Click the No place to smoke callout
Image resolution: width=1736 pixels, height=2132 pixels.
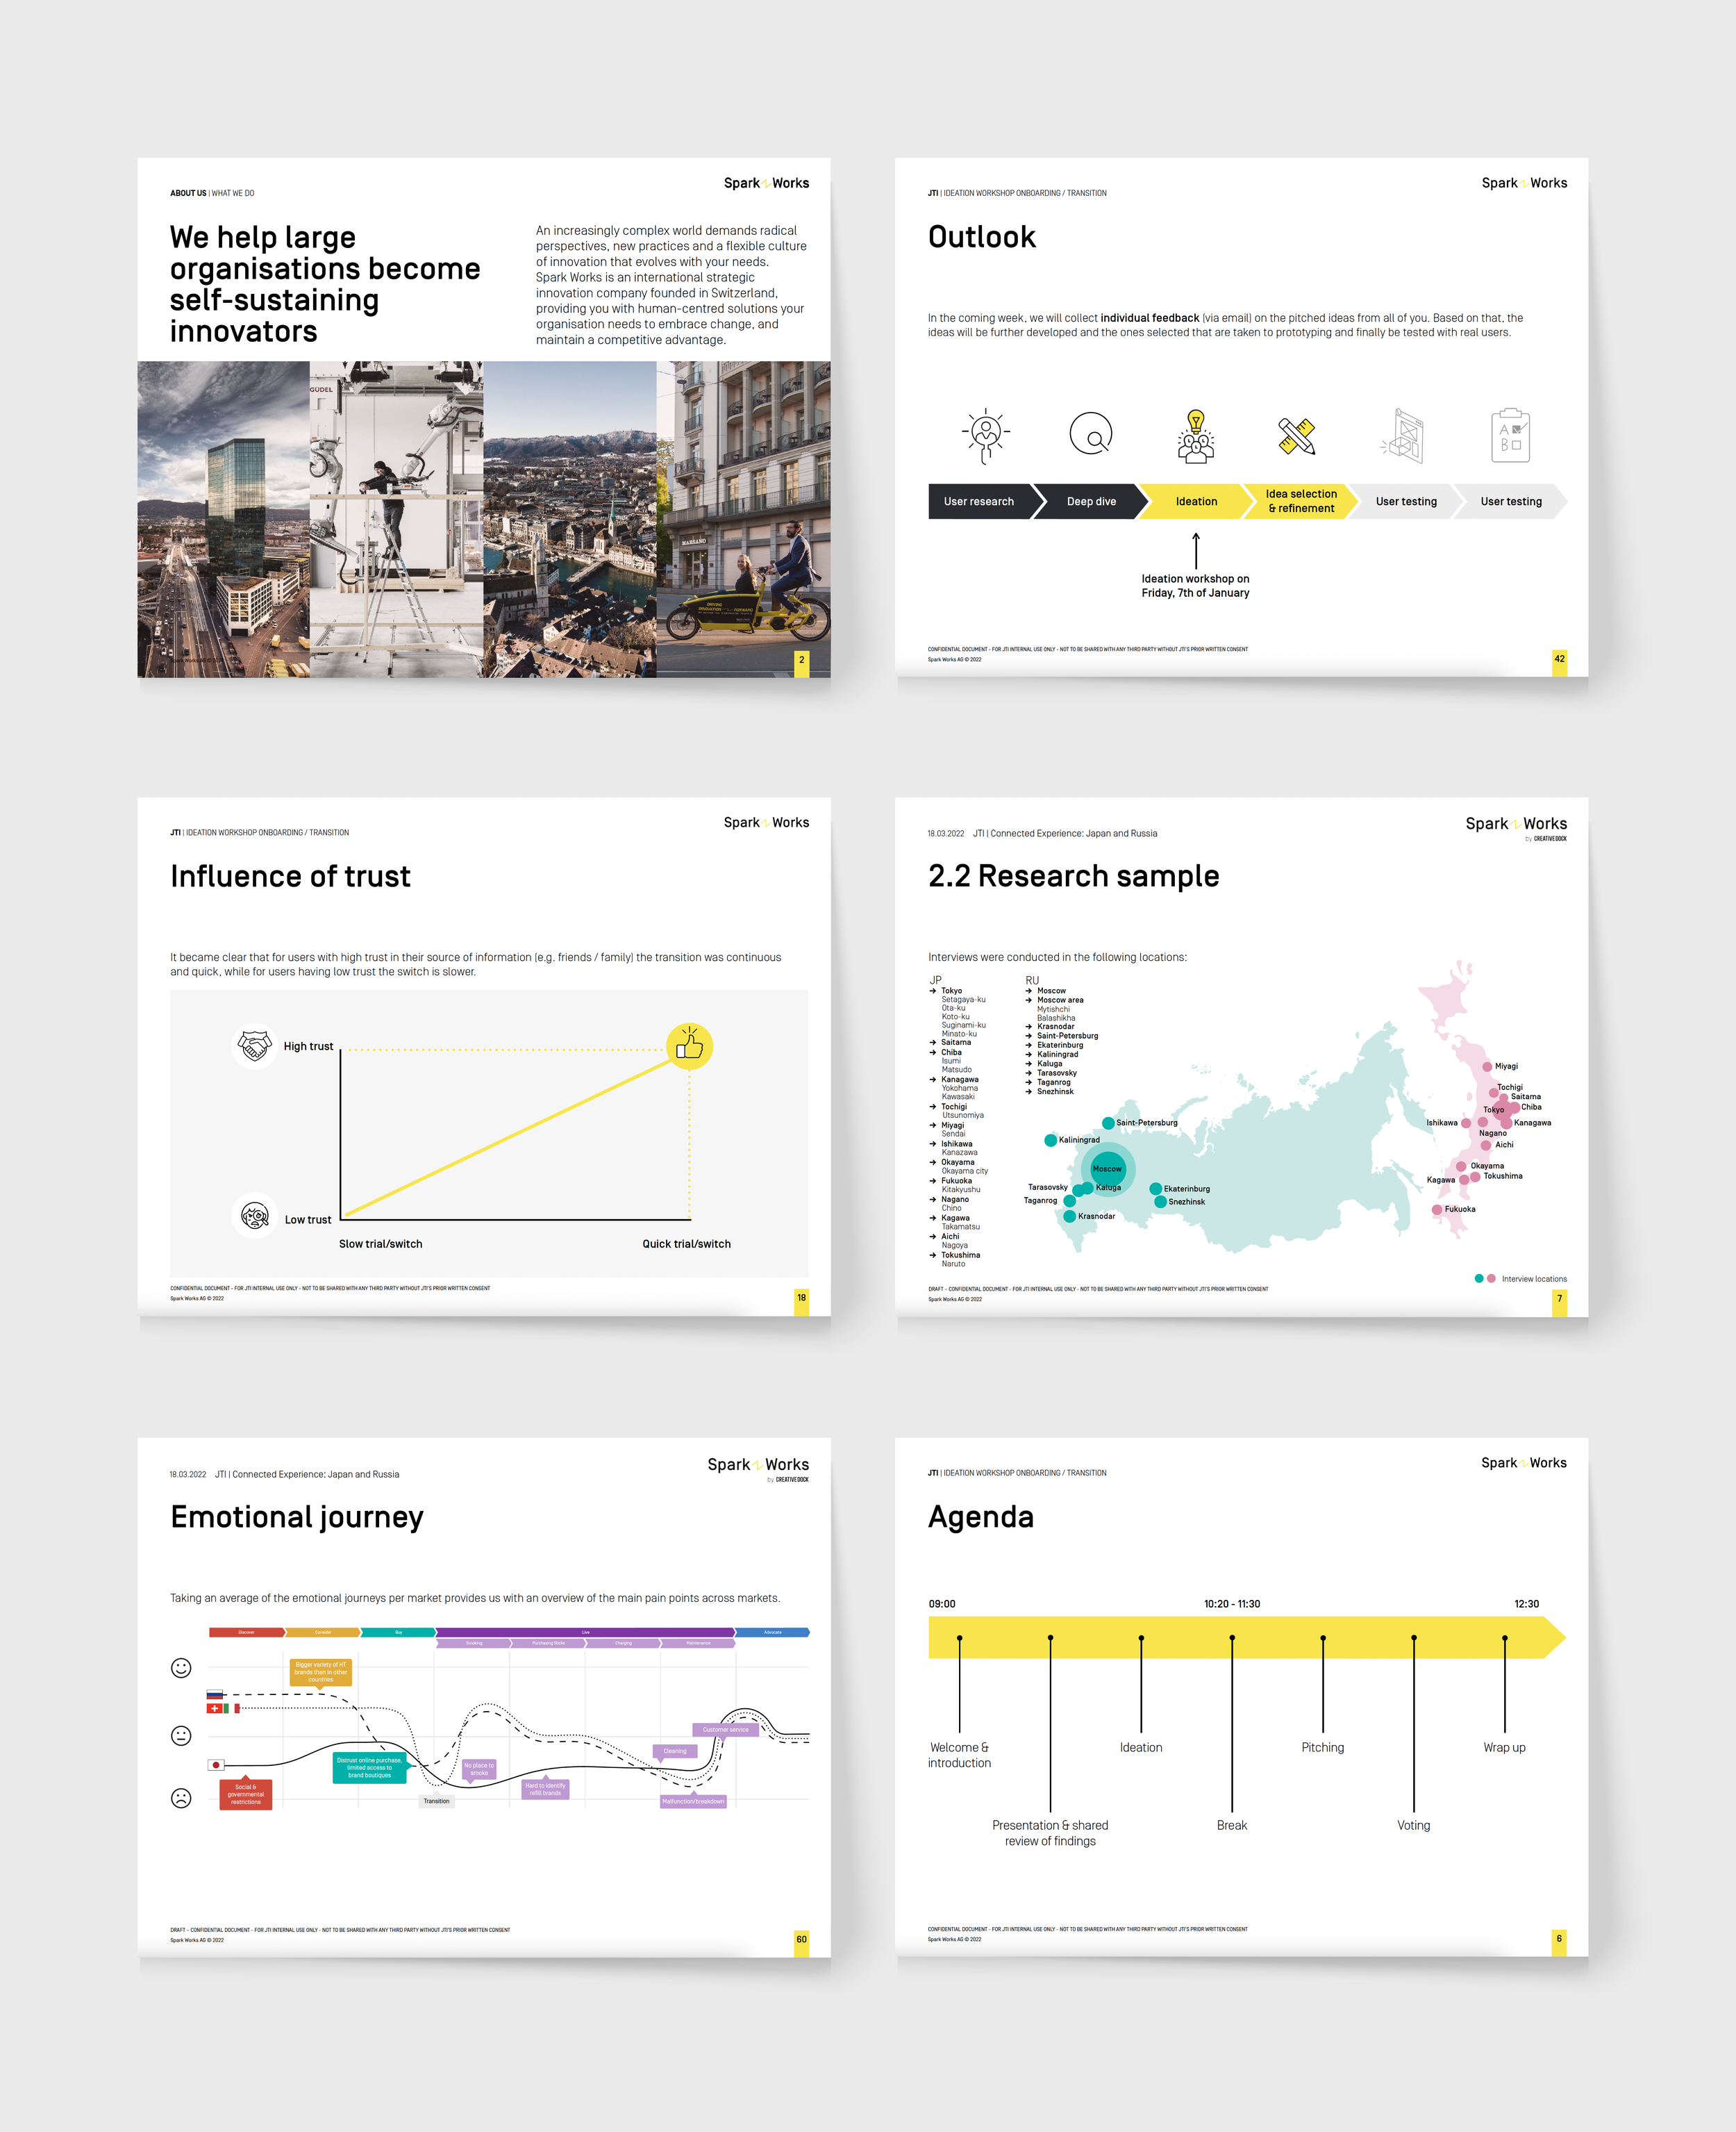coord(479,1769)
